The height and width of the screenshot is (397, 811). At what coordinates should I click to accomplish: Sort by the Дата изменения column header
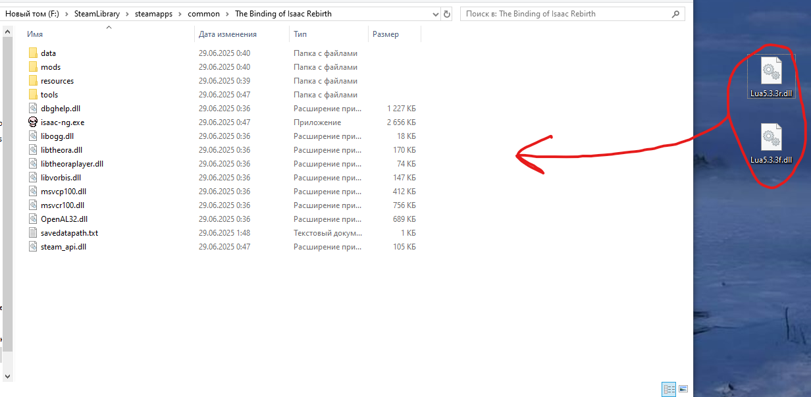coord(228,34)
